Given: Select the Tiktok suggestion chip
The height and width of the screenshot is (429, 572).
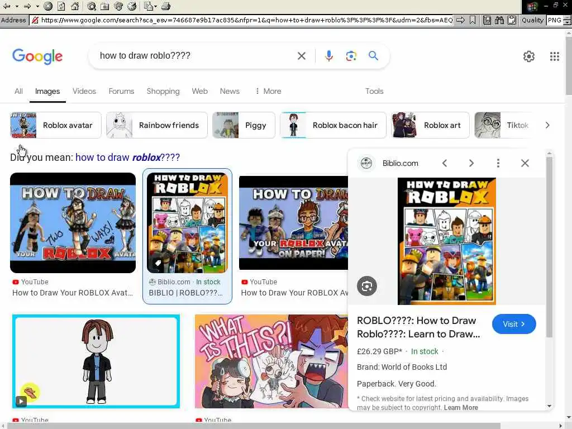Looking at the screenshot, I should click(x=503, y=125).
